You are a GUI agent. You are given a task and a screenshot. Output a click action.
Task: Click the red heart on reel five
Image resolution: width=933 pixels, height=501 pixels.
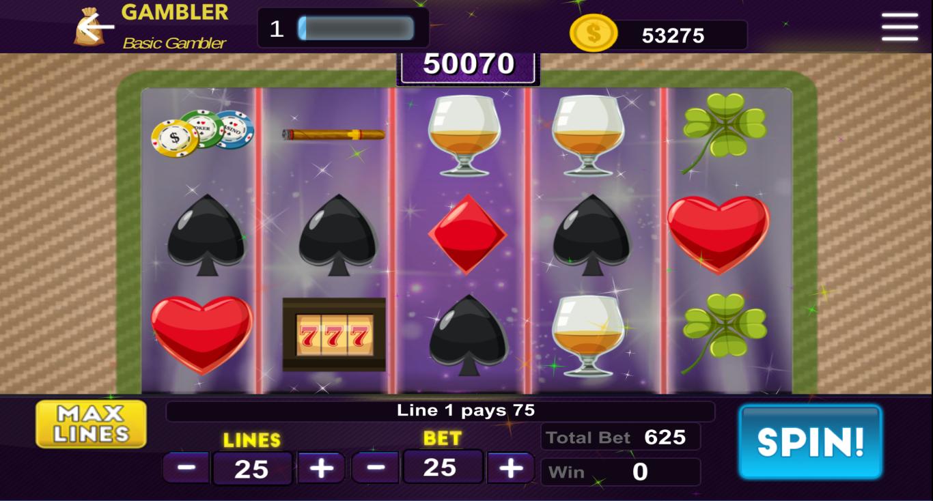click(x=719, y=235)
